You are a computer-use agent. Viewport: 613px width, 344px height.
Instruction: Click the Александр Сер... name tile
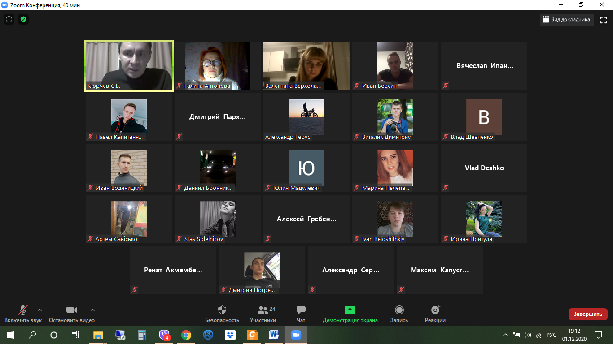click(351, 270)
